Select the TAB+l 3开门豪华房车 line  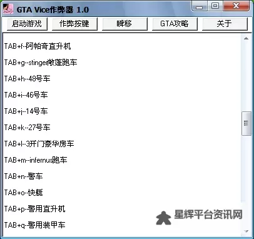pos(39,144)
